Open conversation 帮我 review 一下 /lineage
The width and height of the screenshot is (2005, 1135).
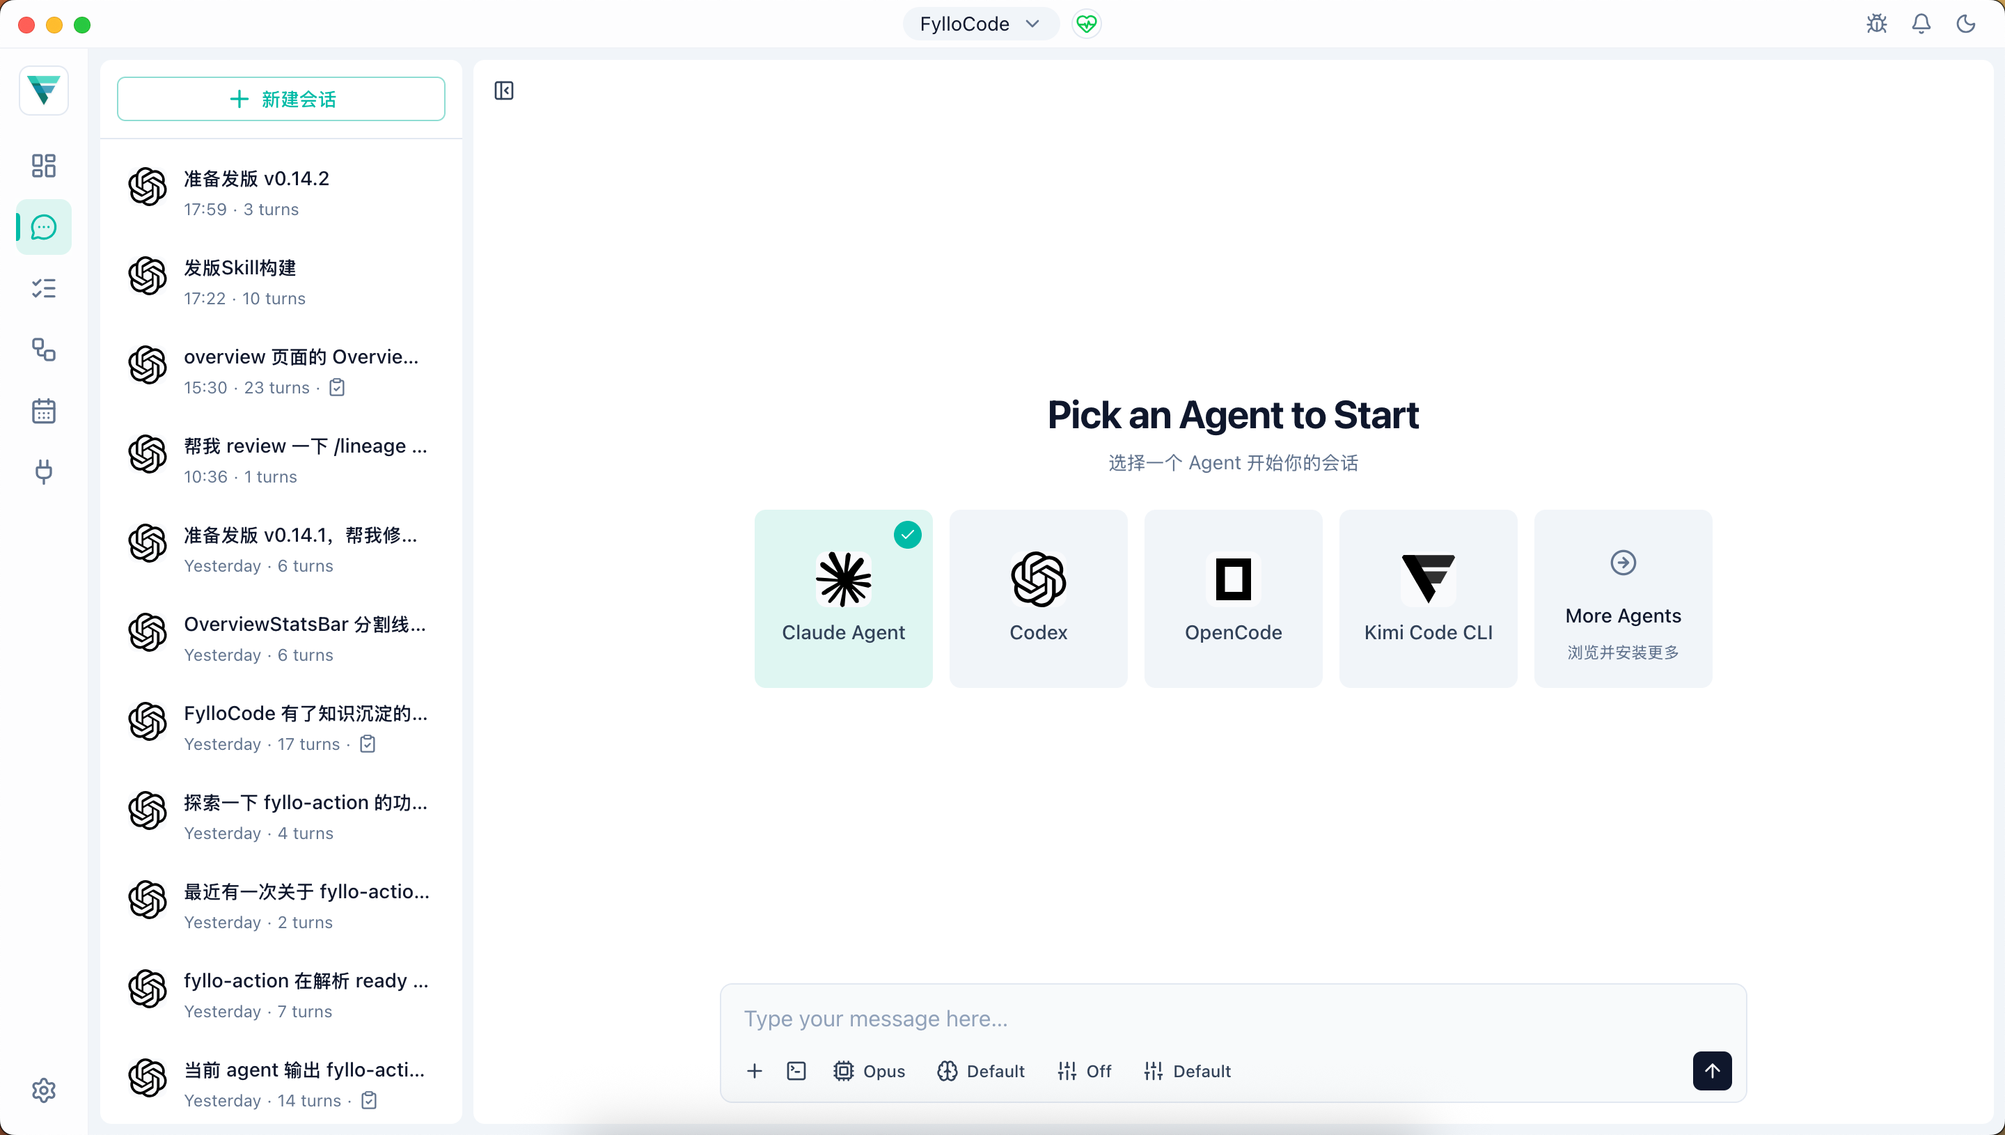click(x=281, y=461)
